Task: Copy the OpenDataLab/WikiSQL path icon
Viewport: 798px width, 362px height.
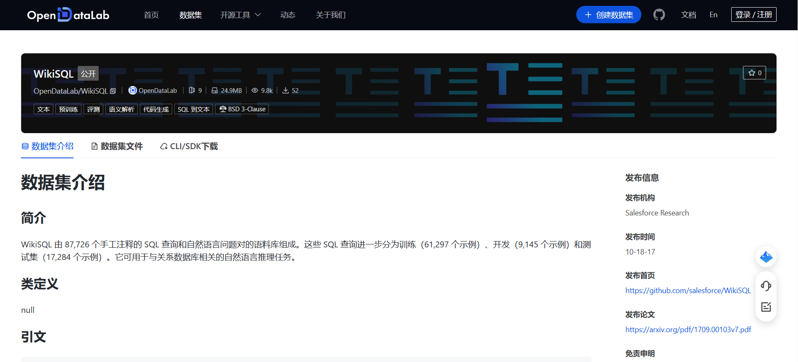Action: tap(113, 91)
